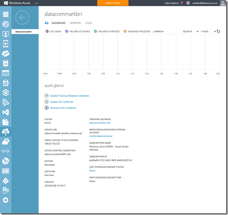Click the user avatar icon

click(222, 3)
